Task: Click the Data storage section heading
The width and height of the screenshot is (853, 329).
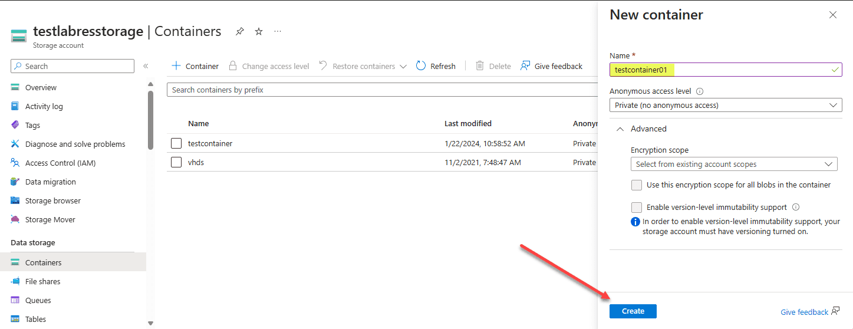Action: click(33, 242)
